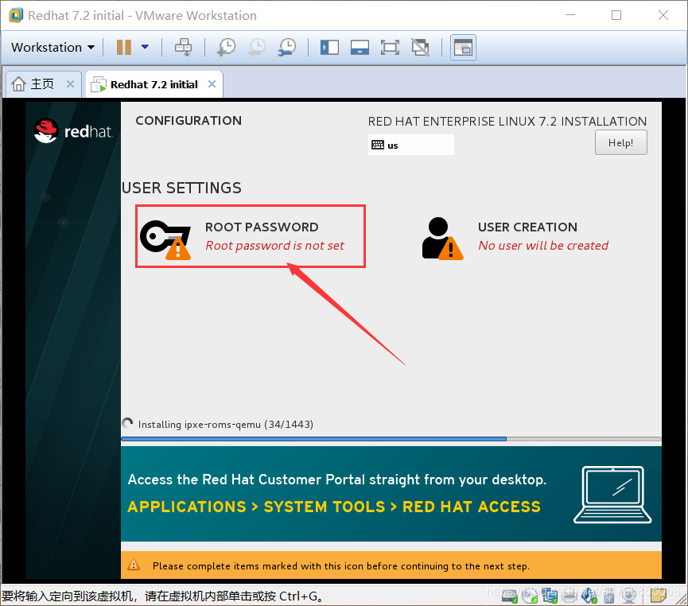The image size is (688, 606).
Task: Click the installation progress bar
Action: [x=391, y=439]
